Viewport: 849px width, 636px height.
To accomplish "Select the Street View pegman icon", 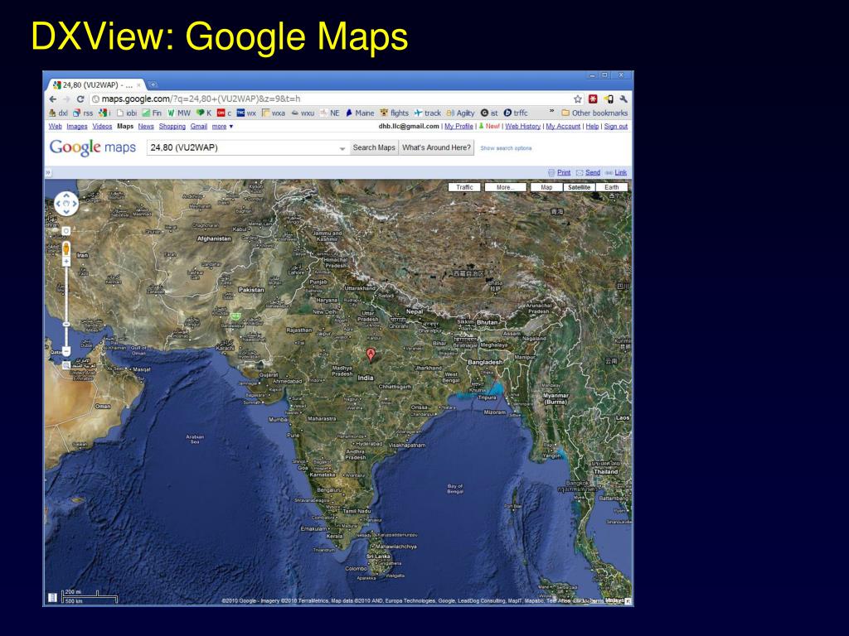I will (x=66, y=248).
